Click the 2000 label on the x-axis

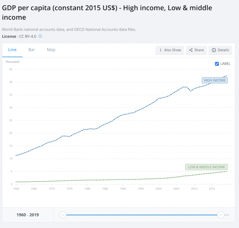click(159, 188)
